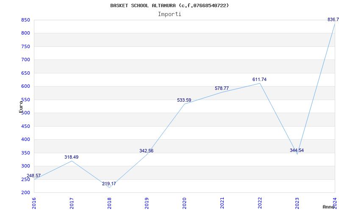Image resolution: width=339 pixels, height=211 pixels.
Task: Click the 2017 x-axis label
Action: tap(72, 203)
